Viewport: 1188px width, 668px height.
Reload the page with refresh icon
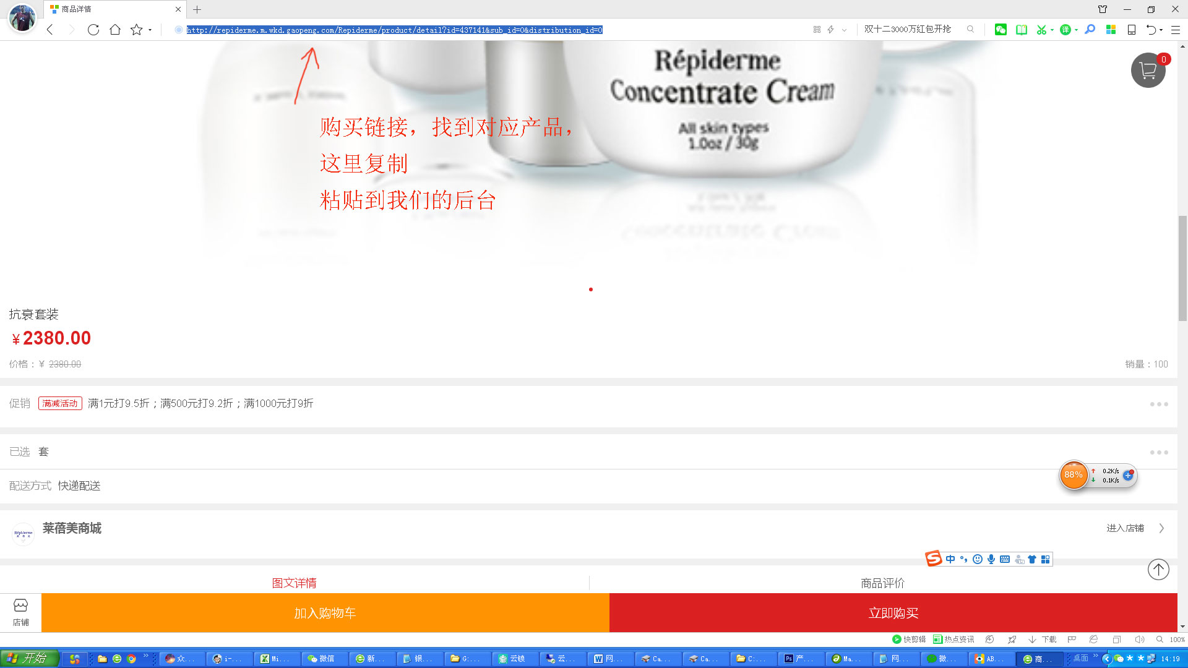(93, 30)
